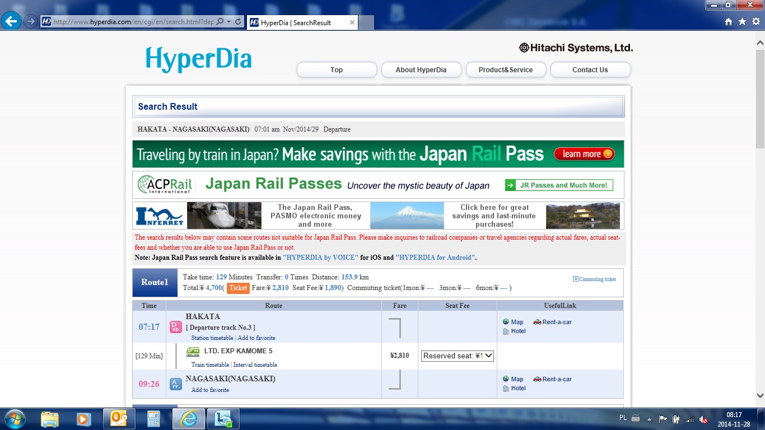Open the "HYPERDIA for Android" link
The height and width of the screenshot is (430, 765).
point(435,258)
